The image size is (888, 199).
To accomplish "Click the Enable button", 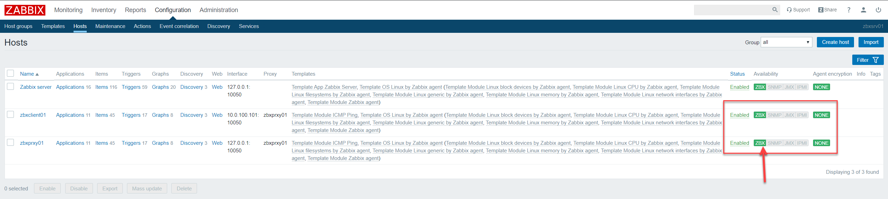I will (47, 189).
